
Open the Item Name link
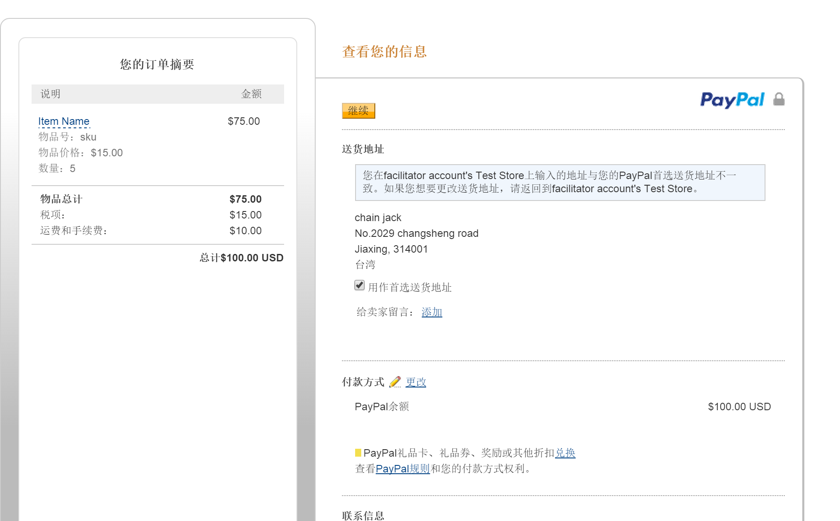click(64, 121)
